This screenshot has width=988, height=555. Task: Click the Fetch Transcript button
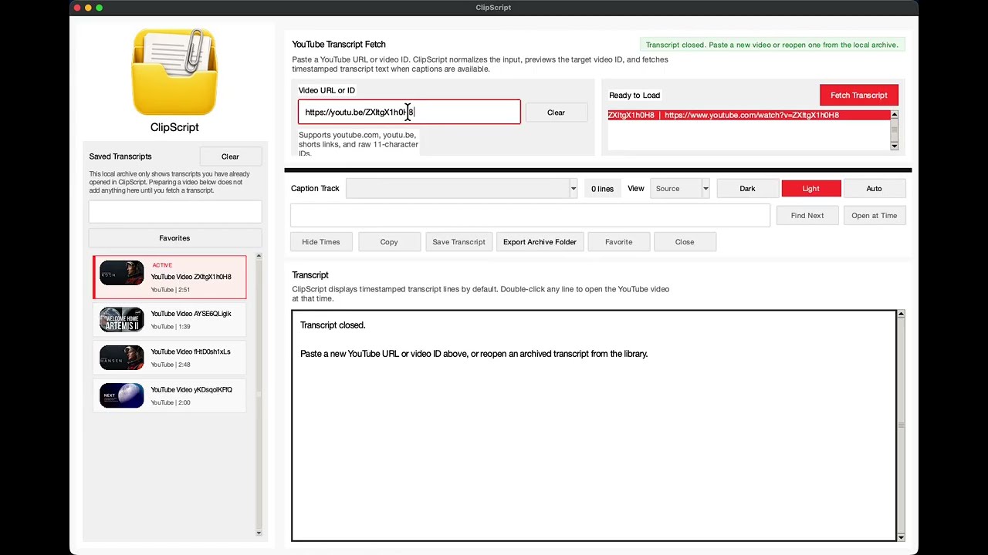click(x=859, y=96)
